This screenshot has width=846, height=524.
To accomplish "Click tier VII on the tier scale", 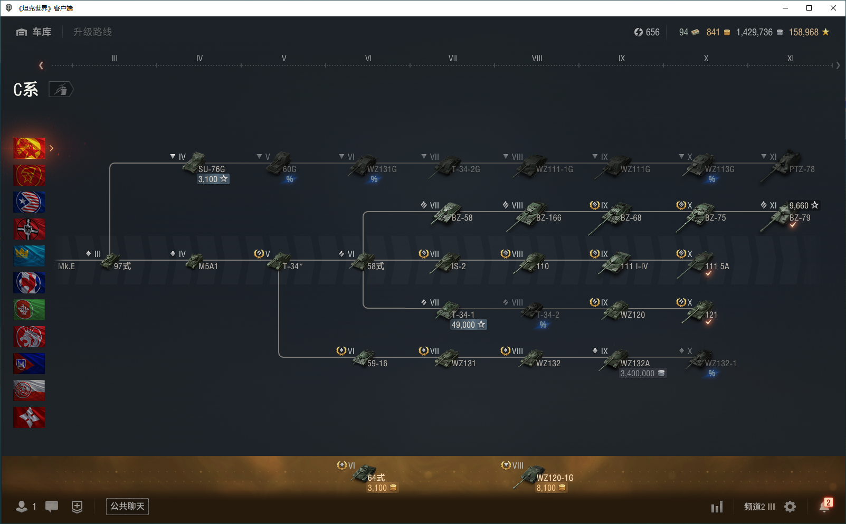I will click(452, 59).
